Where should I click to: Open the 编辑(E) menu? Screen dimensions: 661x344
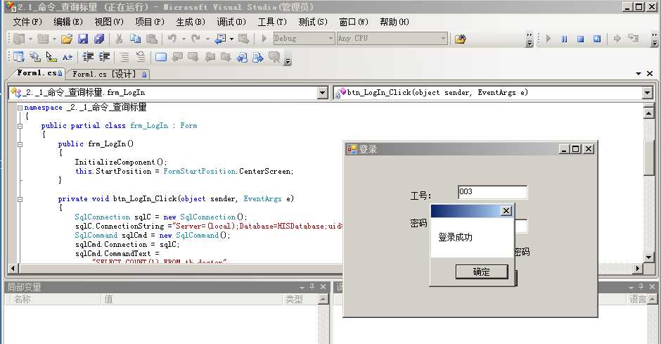click(68, 22)
